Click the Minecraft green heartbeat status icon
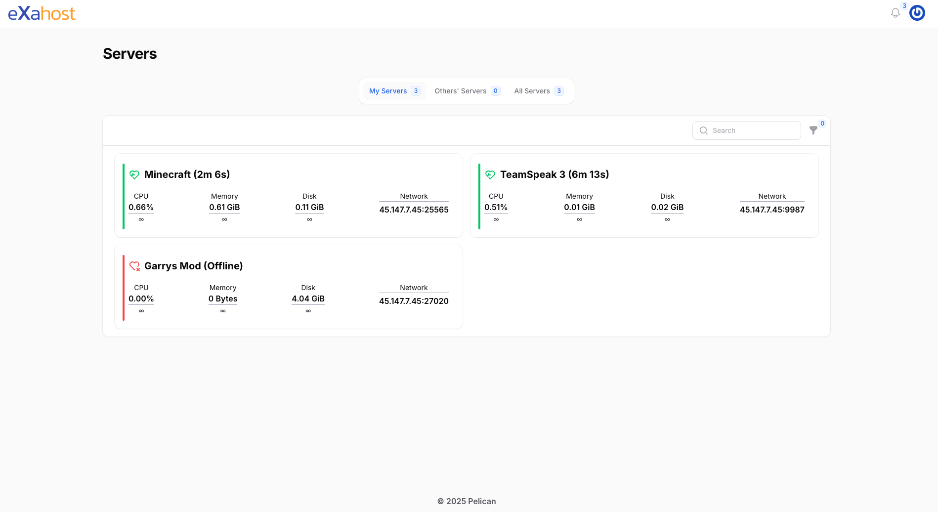This screenshot has height=512, width=938. click(x=134, y=174)
